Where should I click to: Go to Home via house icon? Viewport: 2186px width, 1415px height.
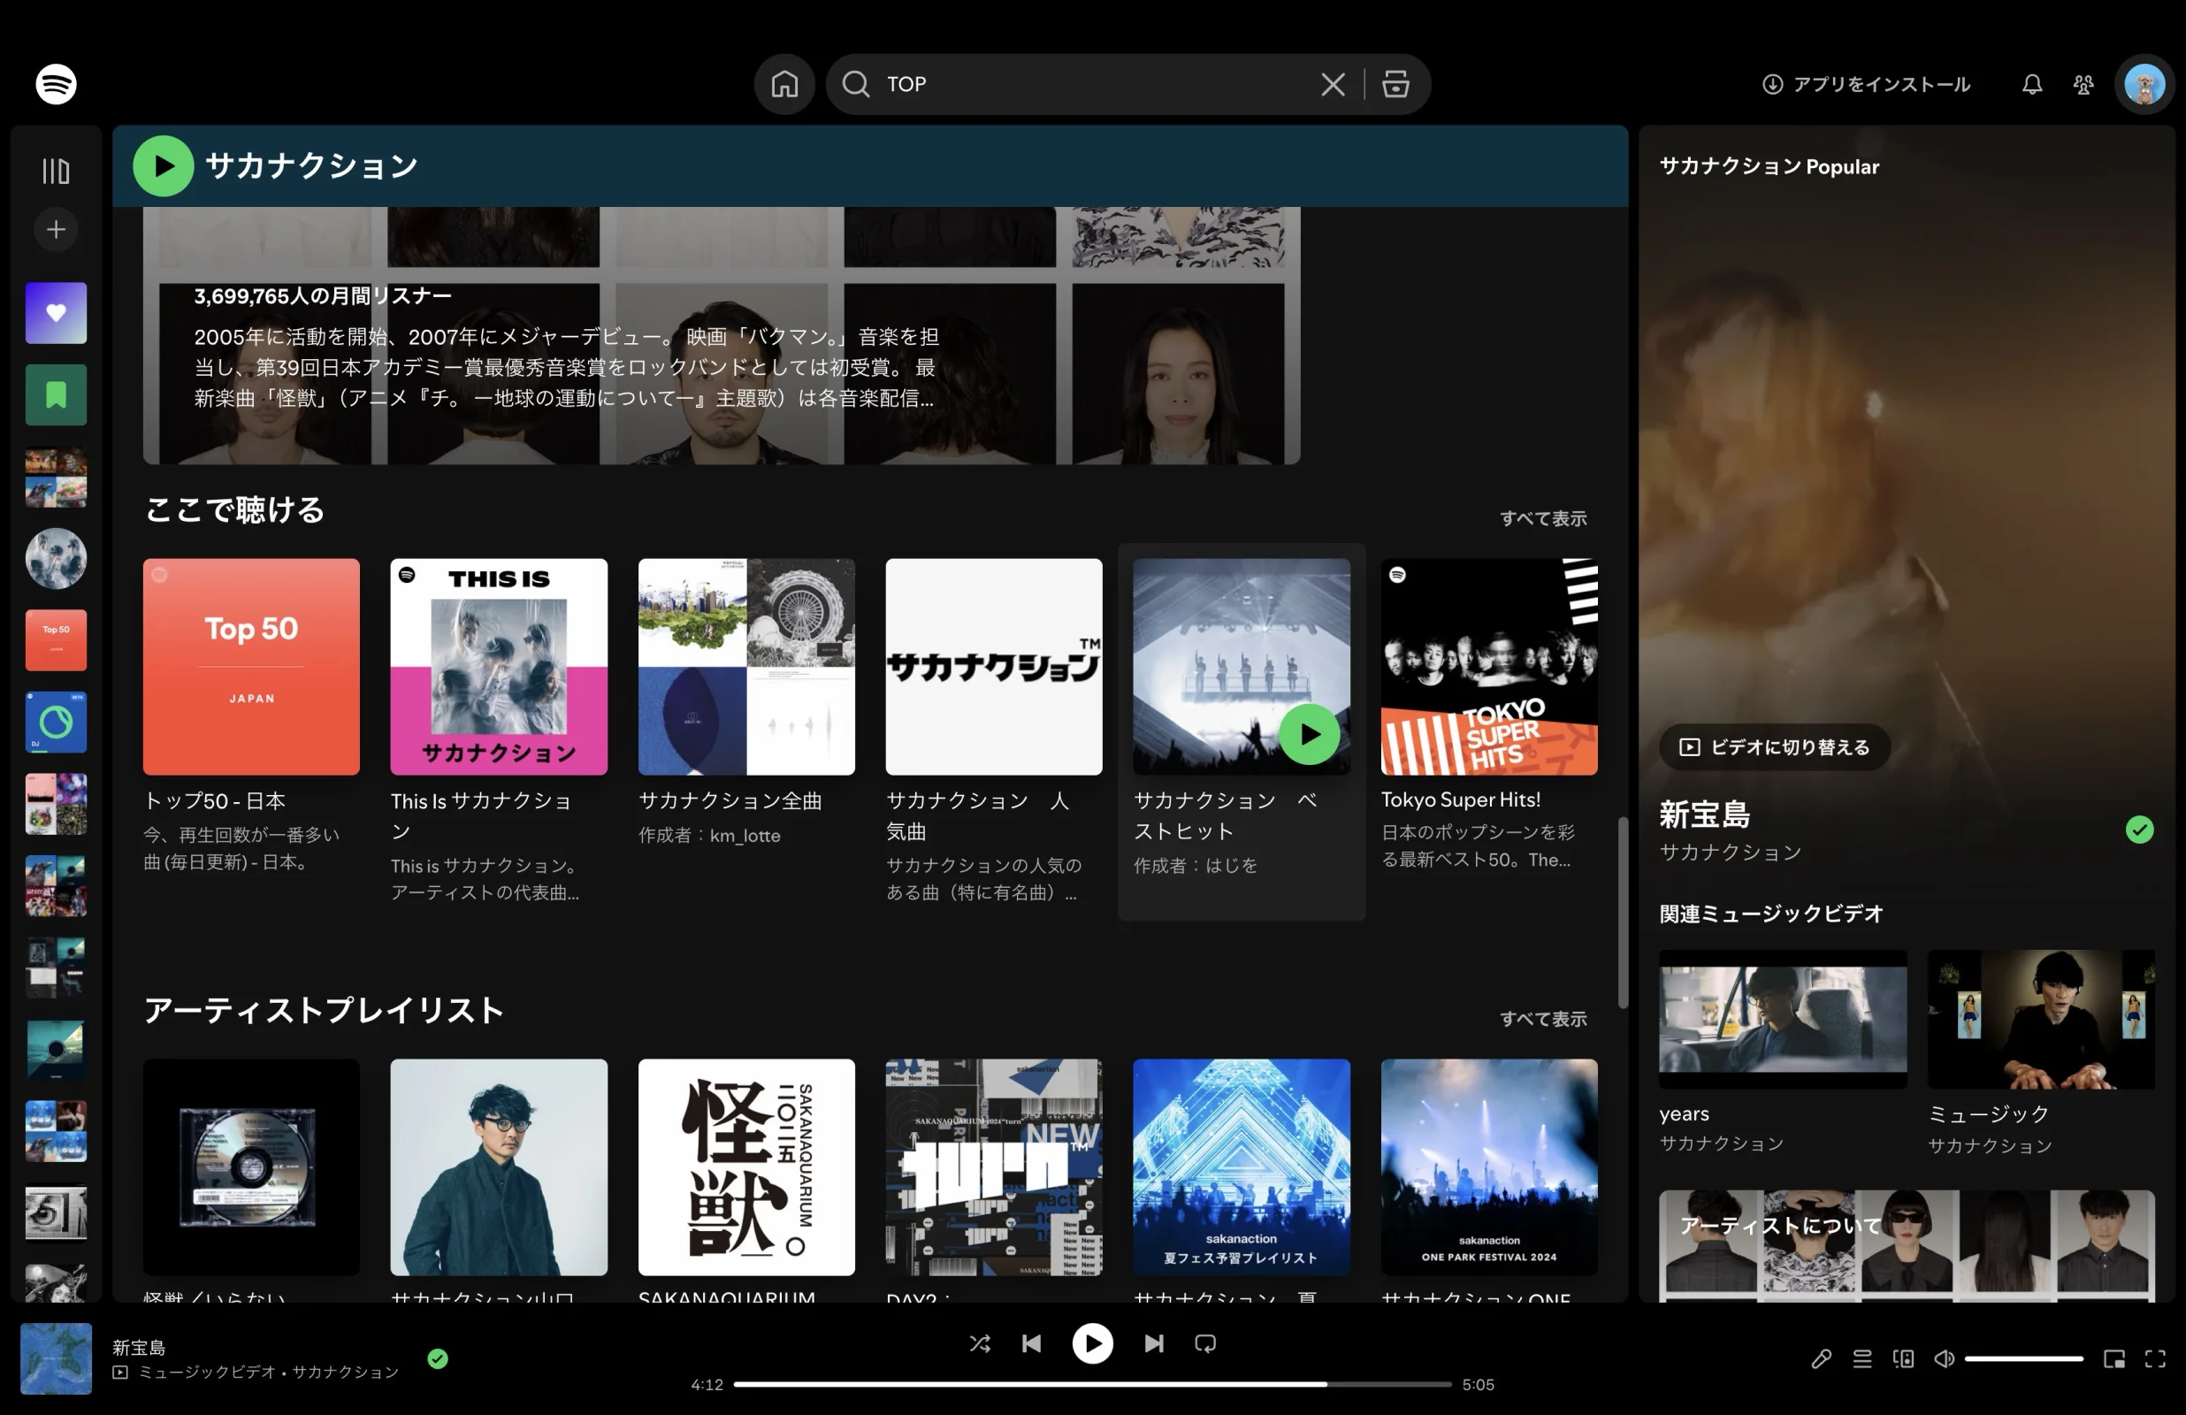[x=784, y=84]
